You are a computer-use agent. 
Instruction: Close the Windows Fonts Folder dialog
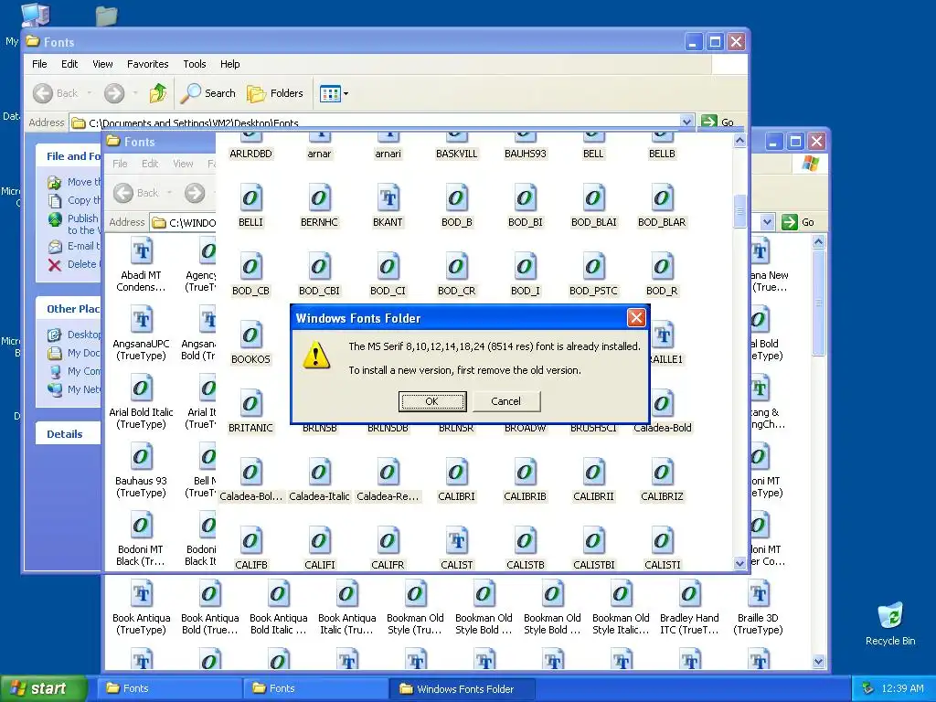(636, 317)
